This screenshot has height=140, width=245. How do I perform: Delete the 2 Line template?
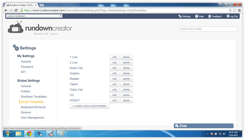126,63
